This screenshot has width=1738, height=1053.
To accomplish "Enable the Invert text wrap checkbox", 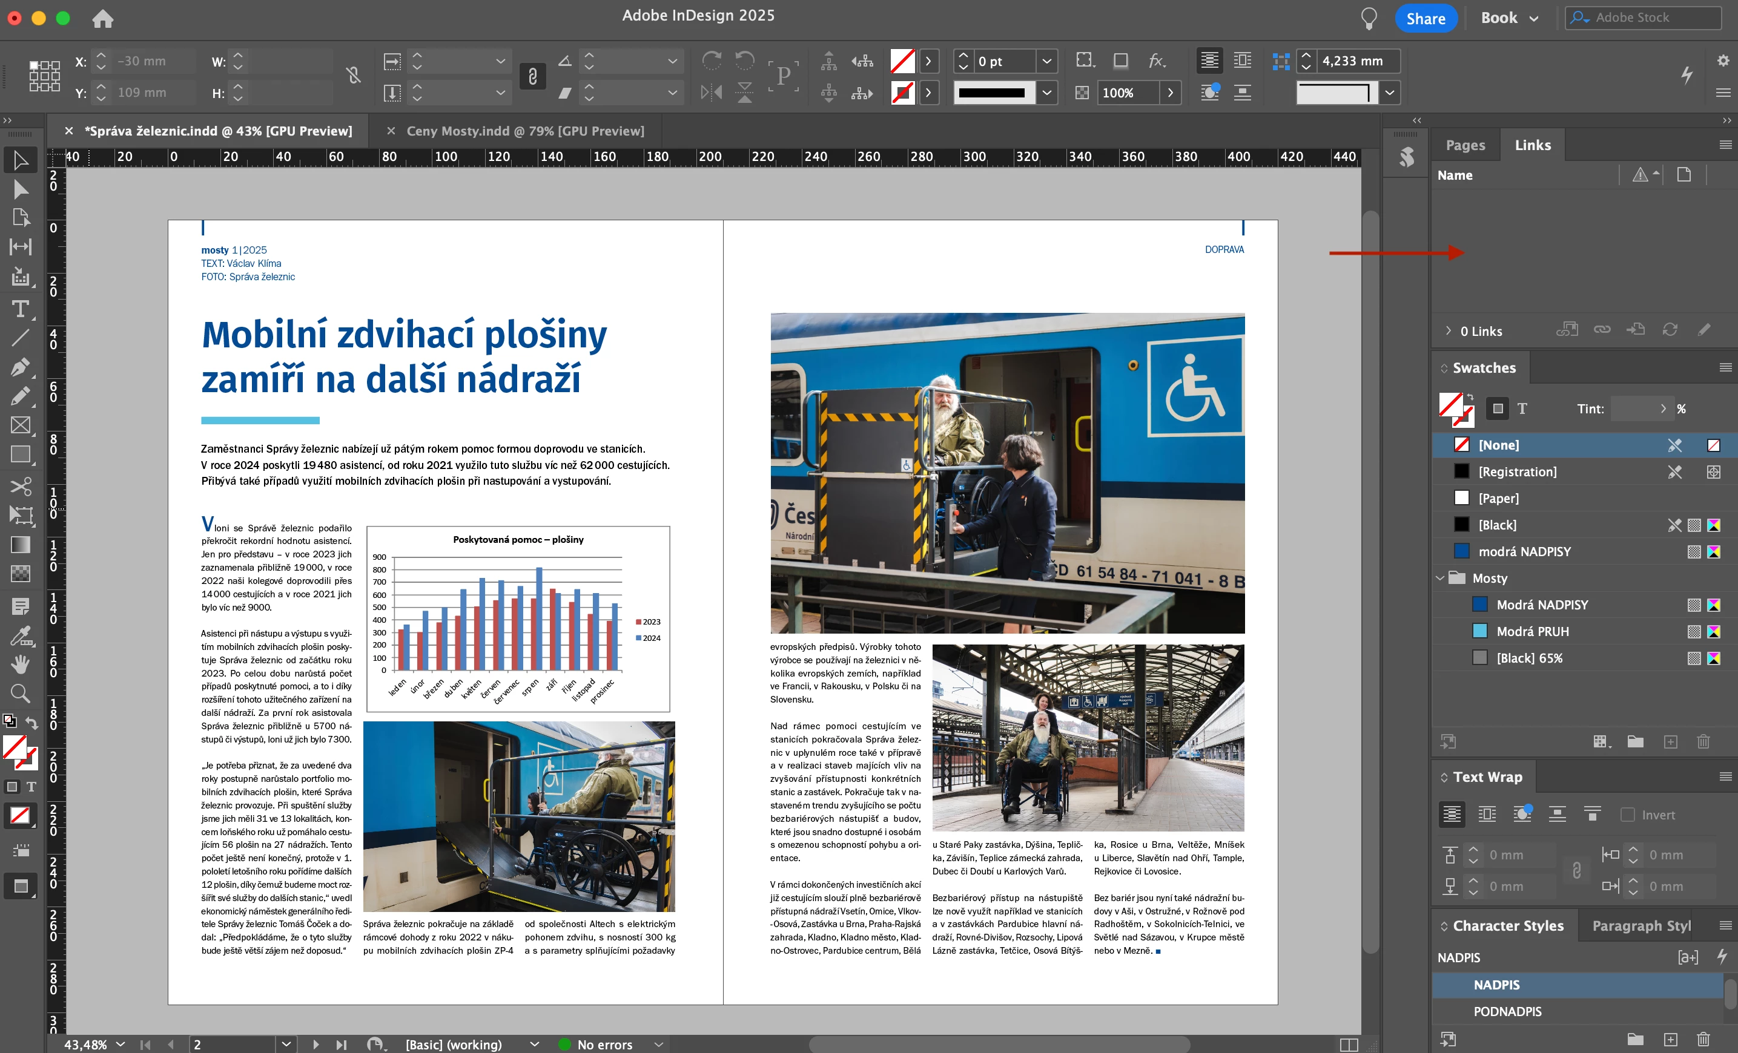I will point(1627,815).
